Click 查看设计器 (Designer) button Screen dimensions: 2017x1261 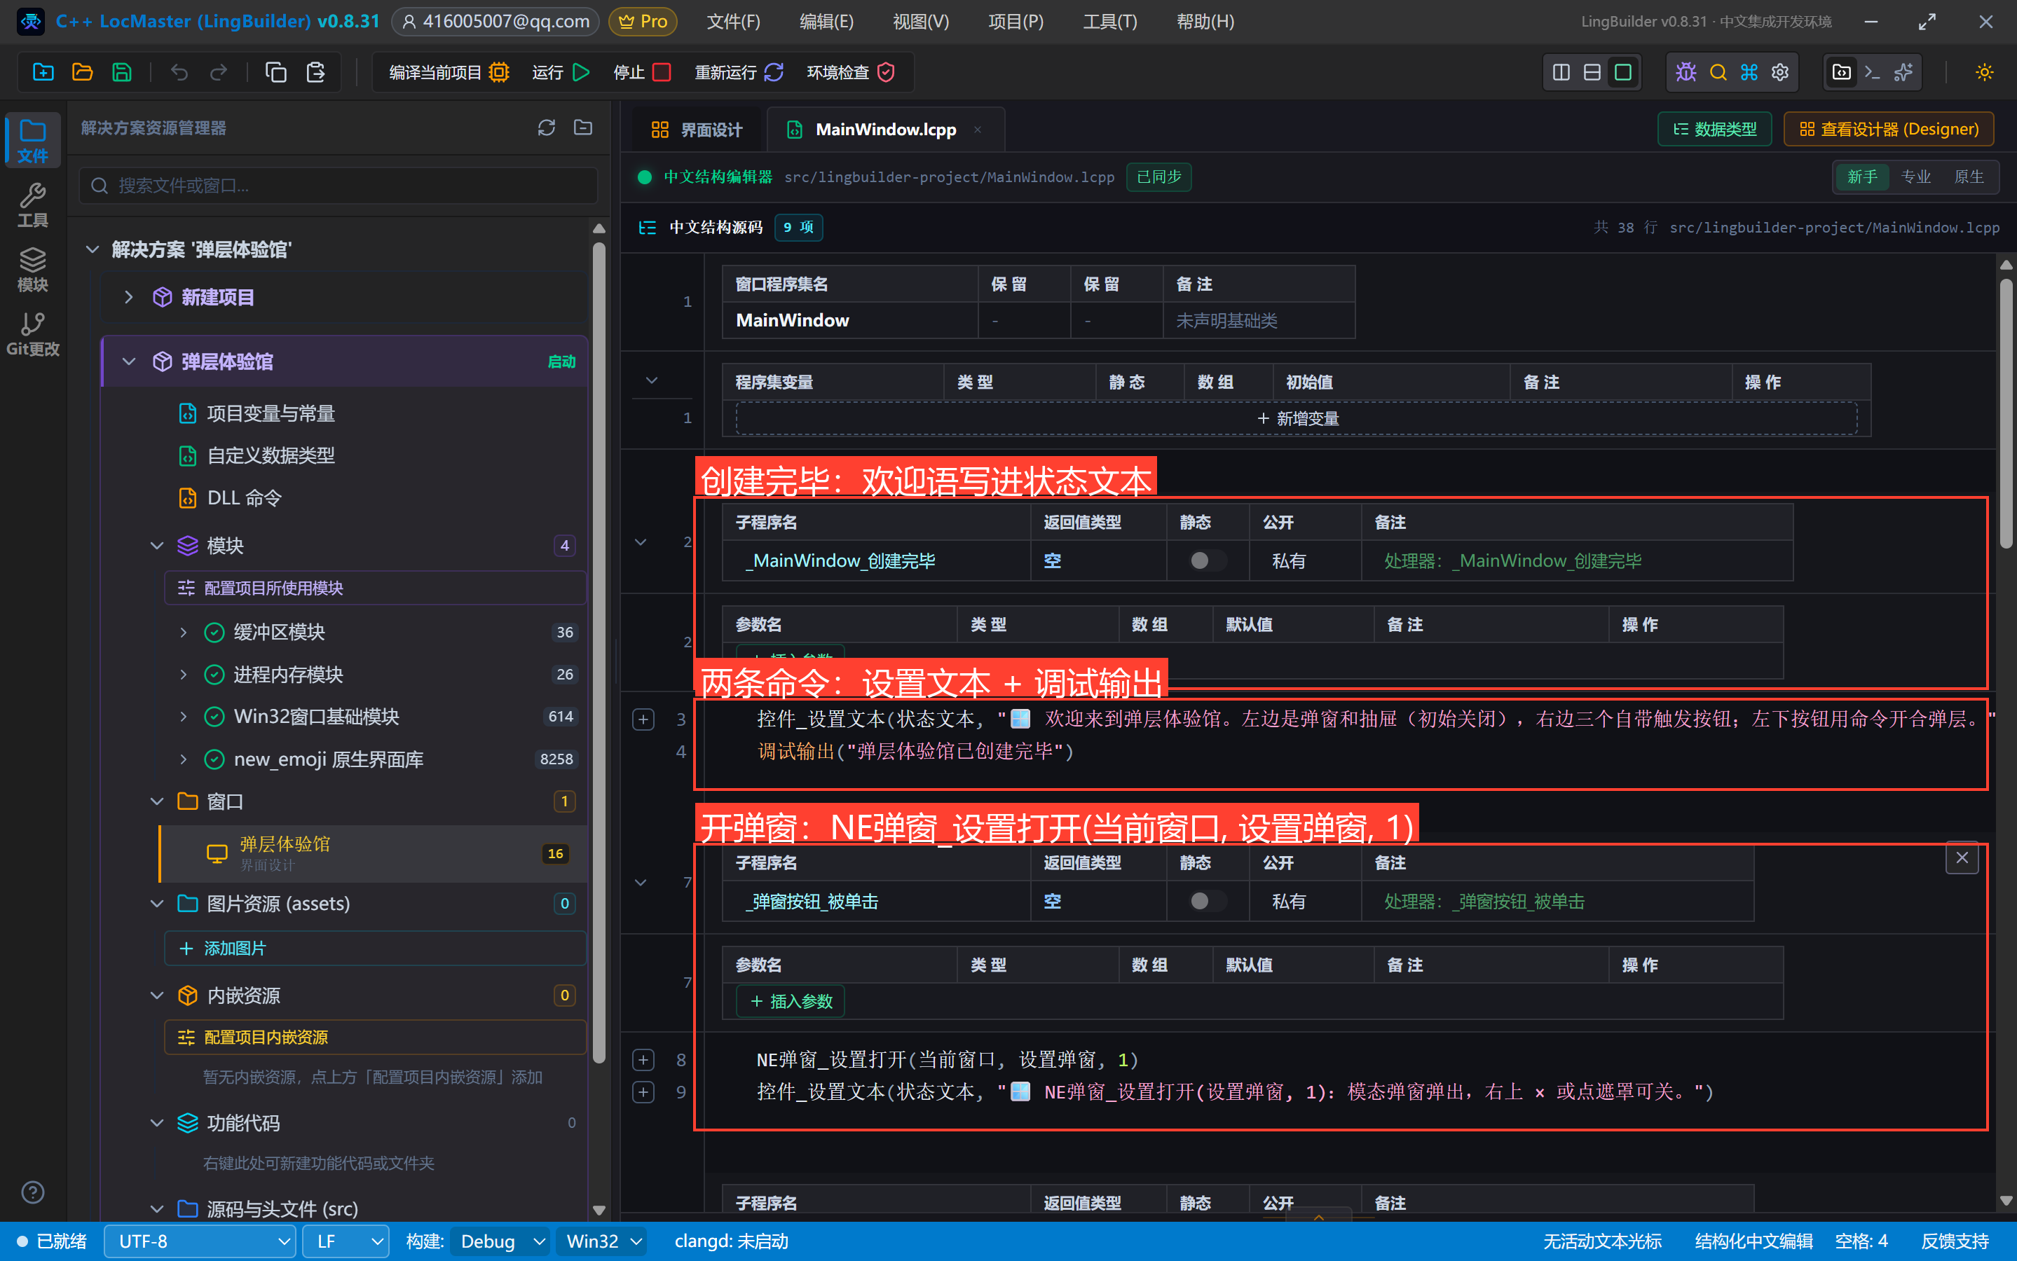(x=1889, y=130)
